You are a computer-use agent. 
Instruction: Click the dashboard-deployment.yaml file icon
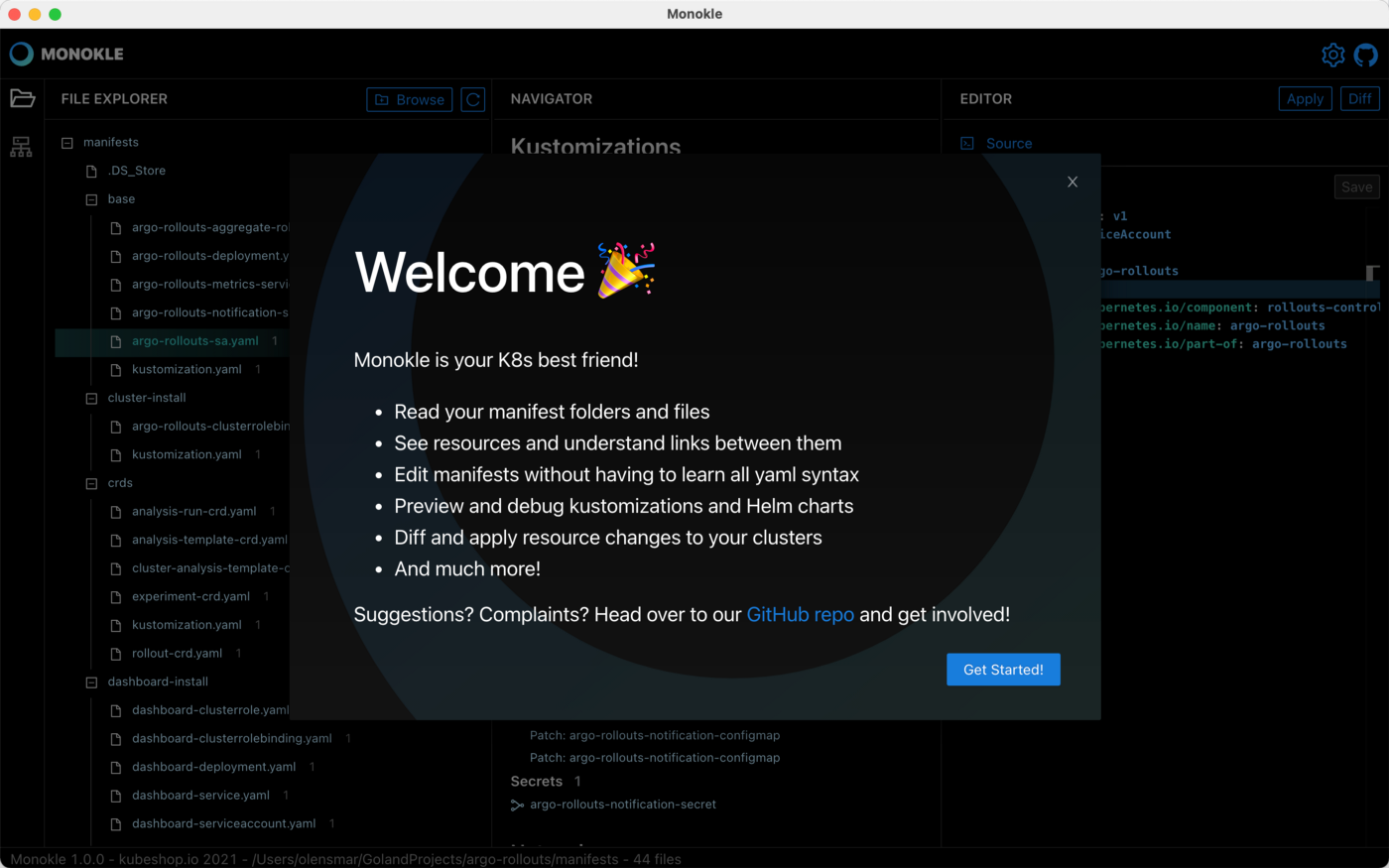(x=115, y=767)
